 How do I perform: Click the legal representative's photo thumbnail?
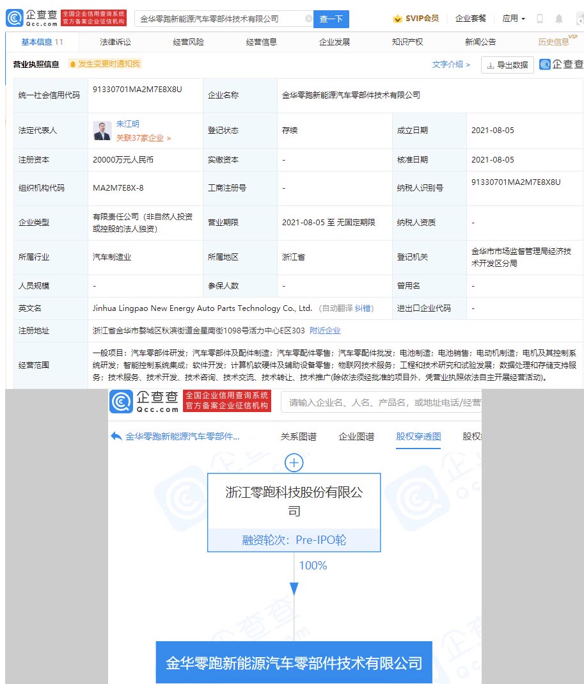102,131
